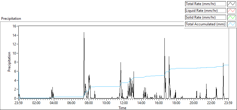Click the 14:00 time axis label
The width and height of the screenshot is (237, 110).
141,103
